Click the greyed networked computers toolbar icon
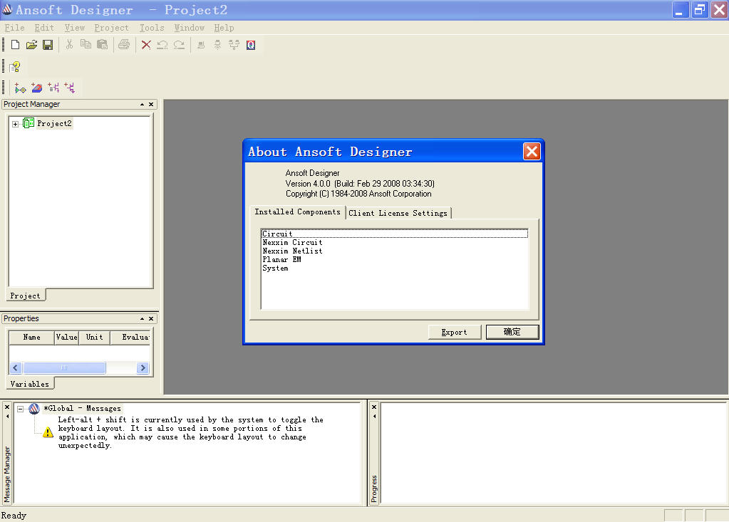 click(x=234, y=45)
